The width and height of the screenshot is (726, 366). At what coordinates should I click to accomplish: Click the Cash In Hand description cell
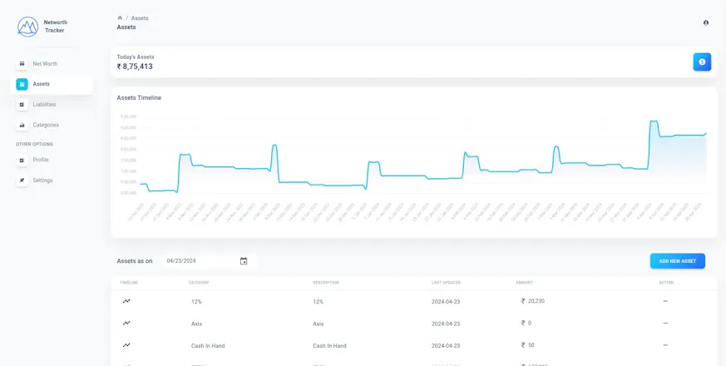pos(329,345)
